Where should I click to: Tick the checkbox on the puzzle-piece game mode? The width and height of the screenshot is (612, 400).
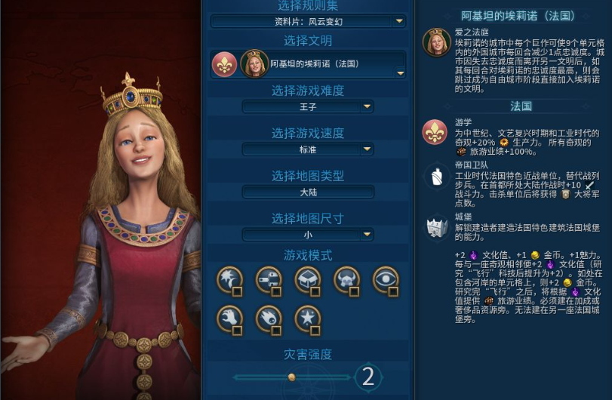(276, 291)
